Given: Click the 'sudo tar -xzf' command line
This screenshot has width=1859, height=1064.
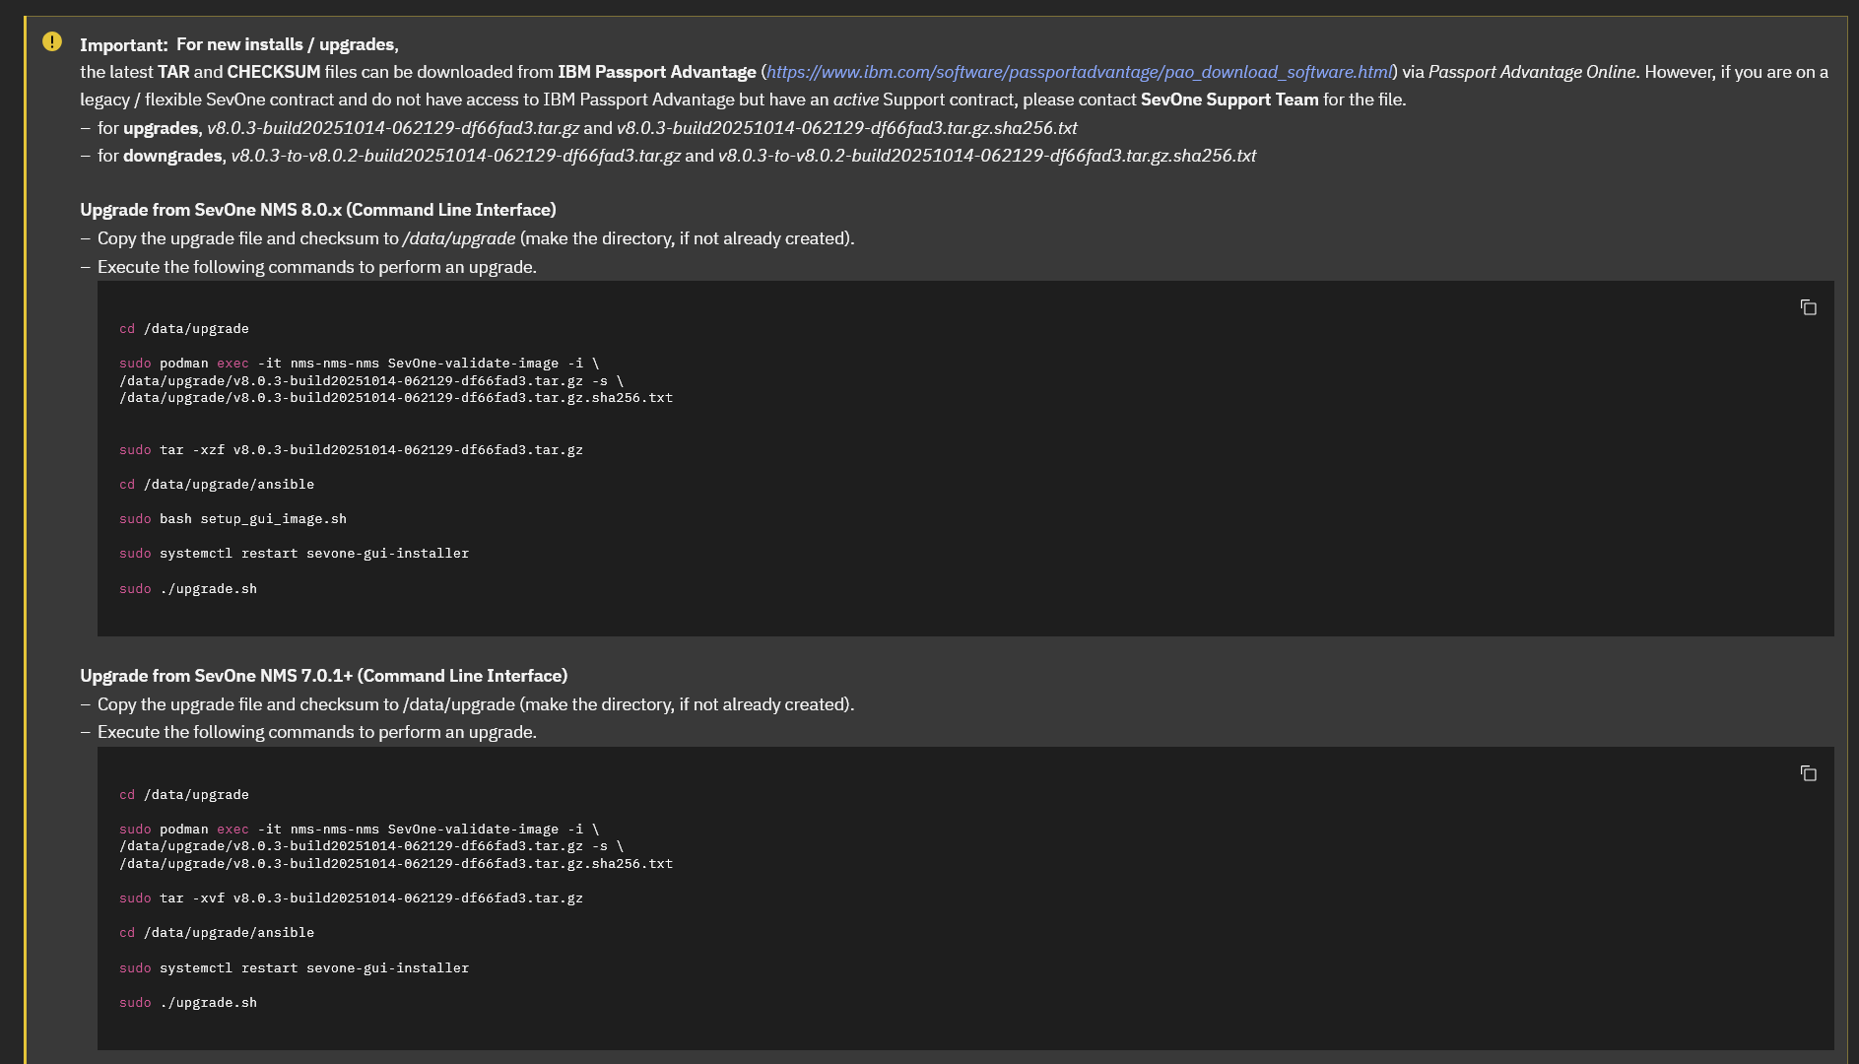Looking at the screenshot, I should (351, 450).
